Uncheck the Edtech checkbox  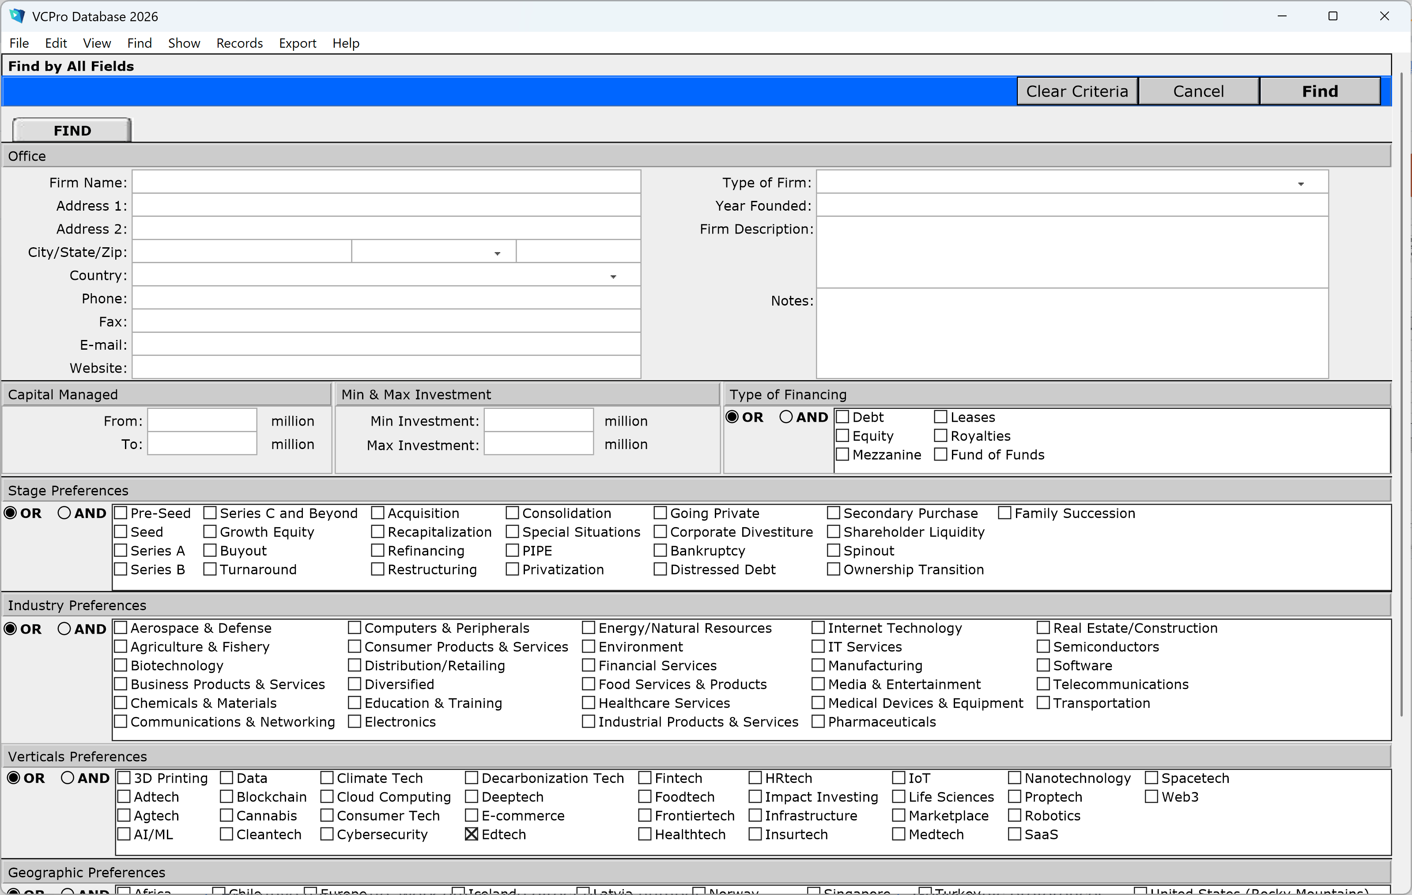(x=472, y=834)
